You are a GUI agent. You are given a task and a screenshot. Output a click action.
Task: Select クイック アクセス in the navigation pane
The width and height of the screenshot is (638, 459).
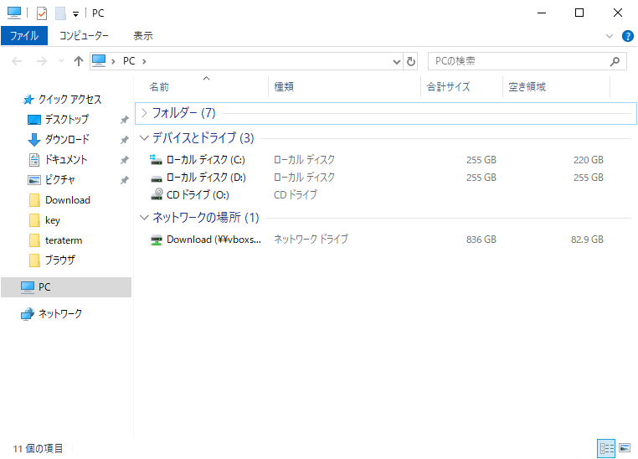click(69, 100)
